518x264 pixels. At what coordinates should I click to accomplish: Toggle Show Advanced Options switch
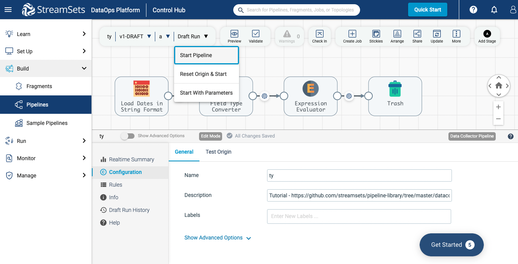pos(128,136)
